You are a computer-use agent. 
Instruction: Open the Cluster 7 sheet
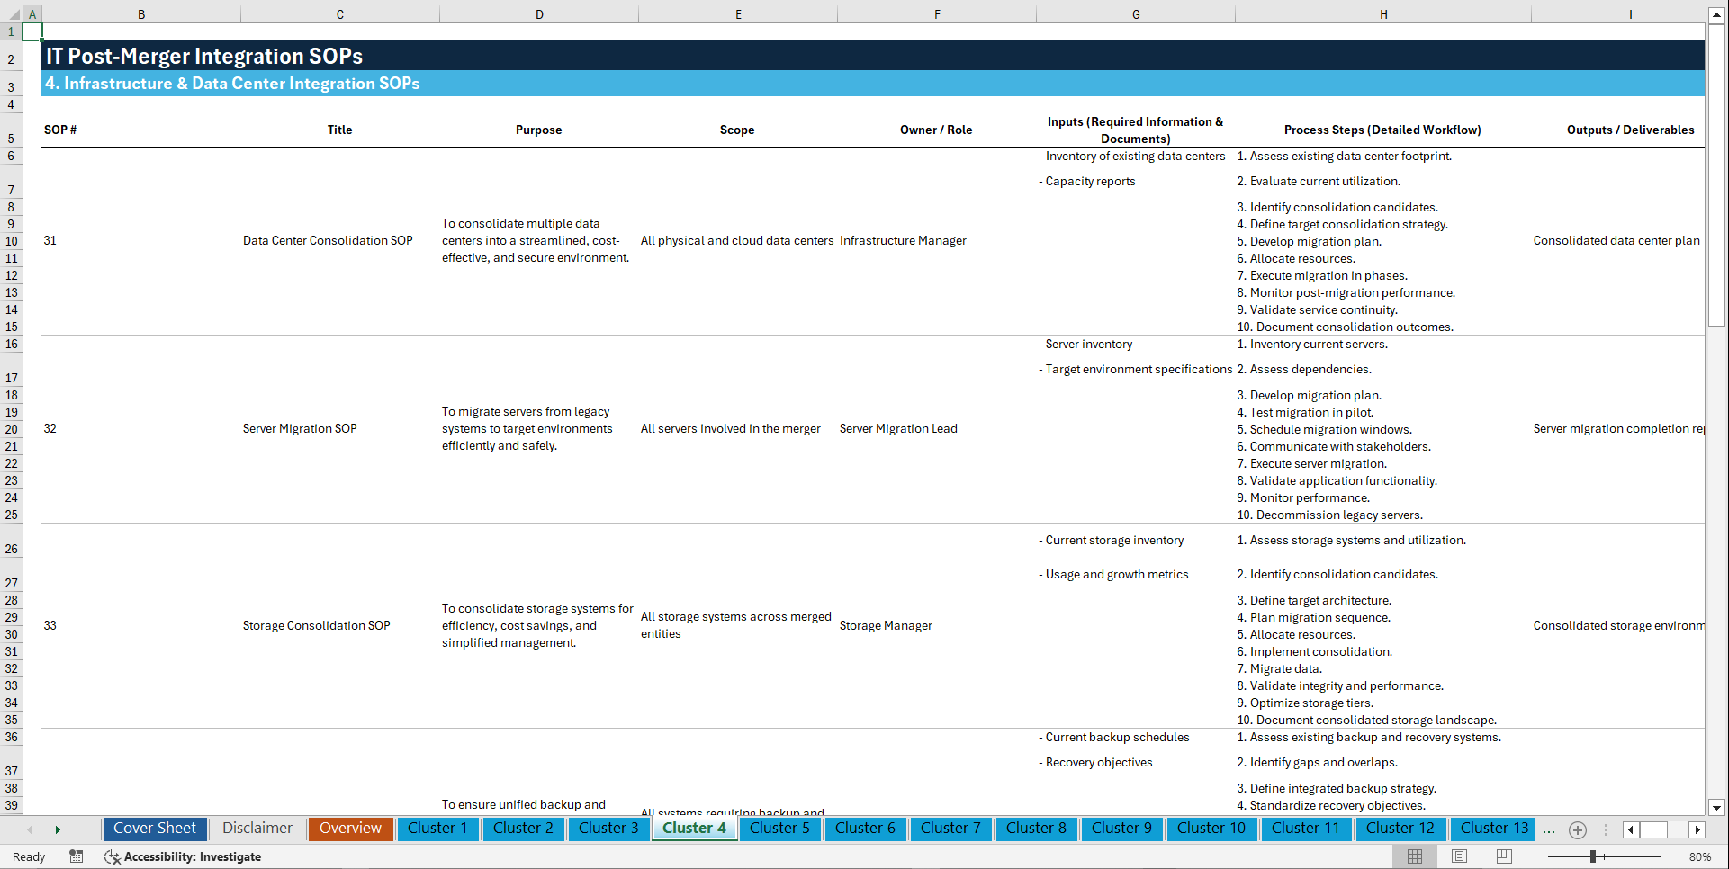[x=950, y=828]
